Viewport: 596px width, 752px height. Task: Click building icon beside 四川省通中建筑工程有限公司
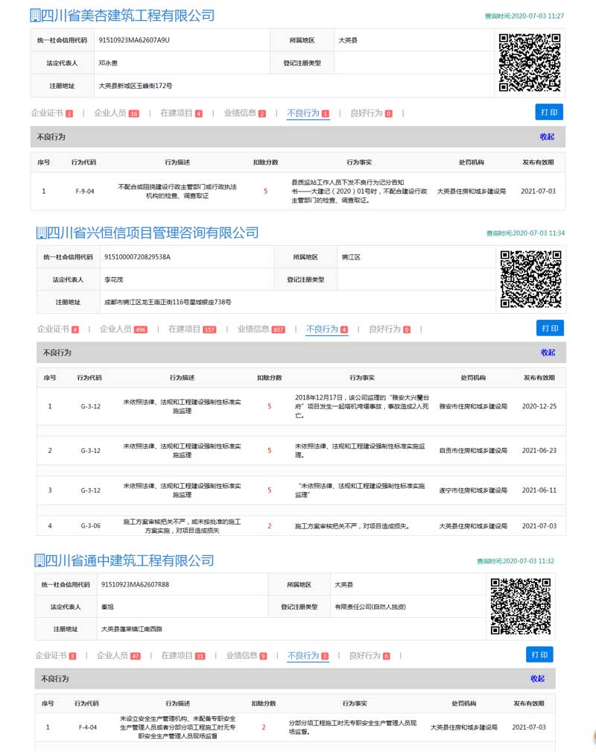tap(40, 560)
